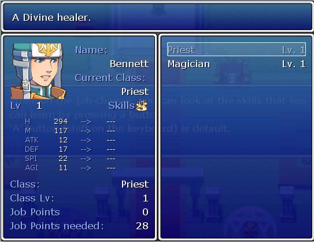Image resolution: width=314 pixels, height=242 pixels.
Task: Click the arrow beside AGI stat
Action: (x=86, y=168)
